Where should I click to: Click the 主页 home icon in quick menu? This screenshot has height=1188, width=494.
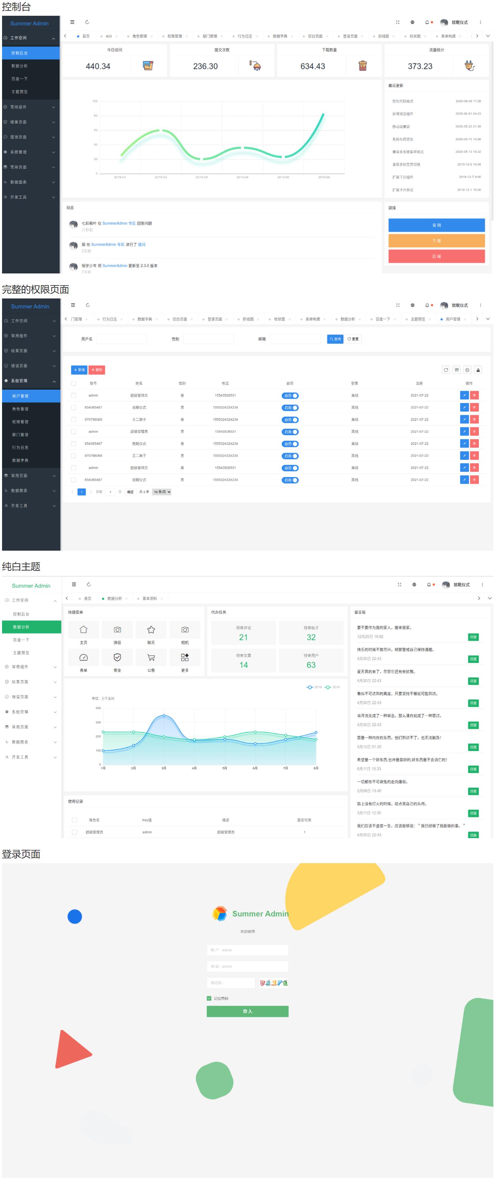(84, 630)
